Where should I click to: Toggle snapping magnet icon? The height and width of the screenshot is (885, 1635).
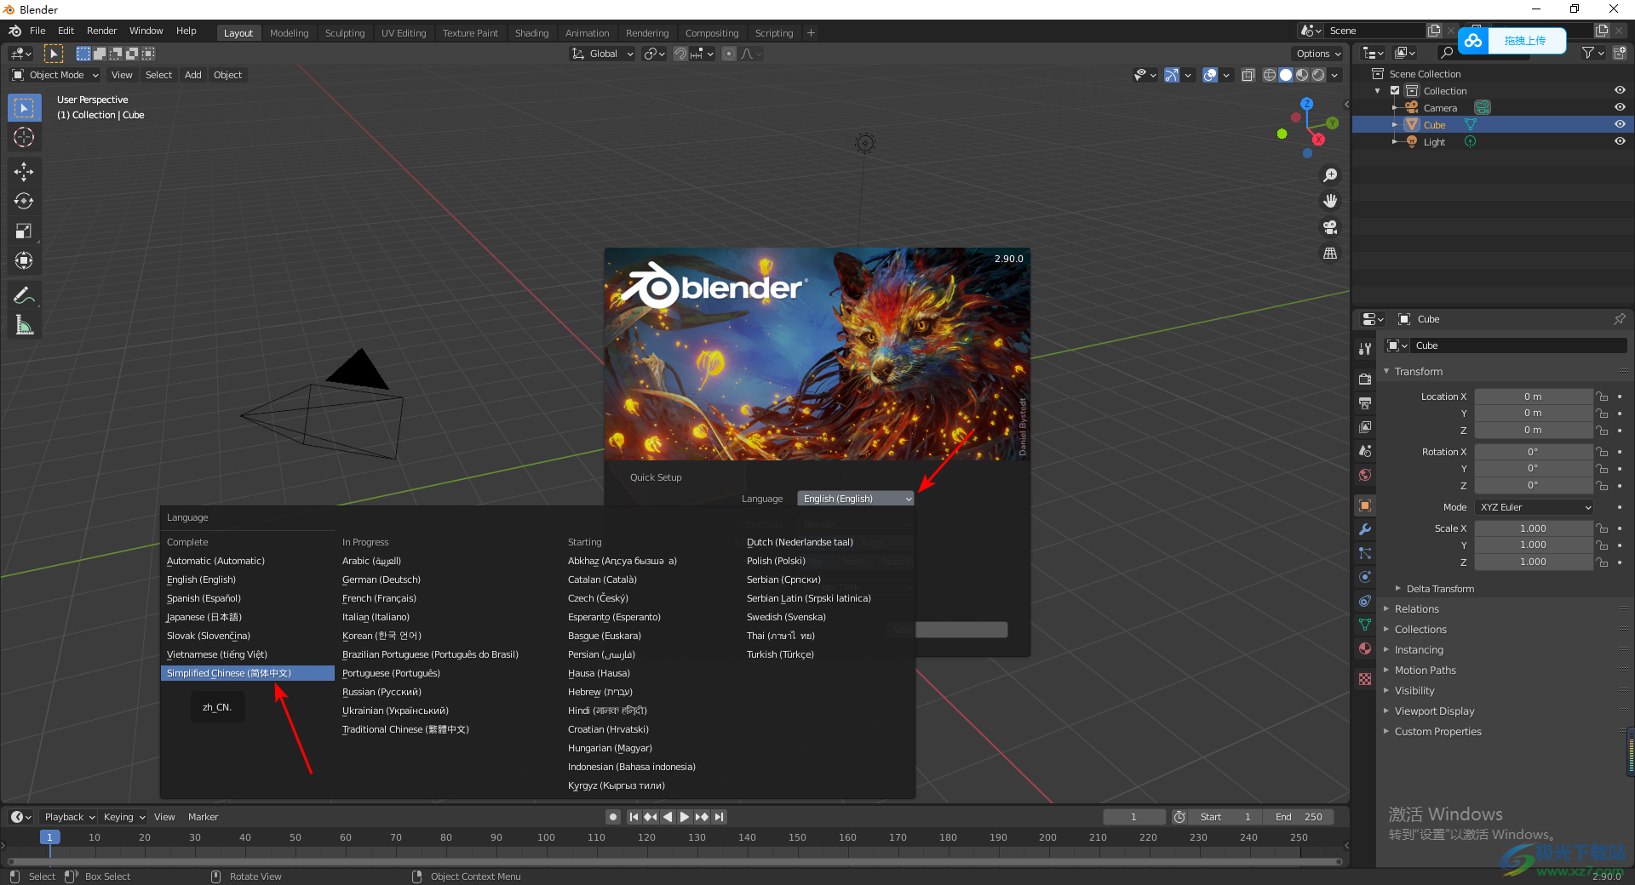point(680,54)
